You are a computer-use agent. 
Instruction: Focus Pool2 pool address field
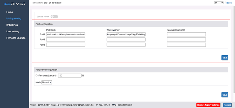click(66, 39)
